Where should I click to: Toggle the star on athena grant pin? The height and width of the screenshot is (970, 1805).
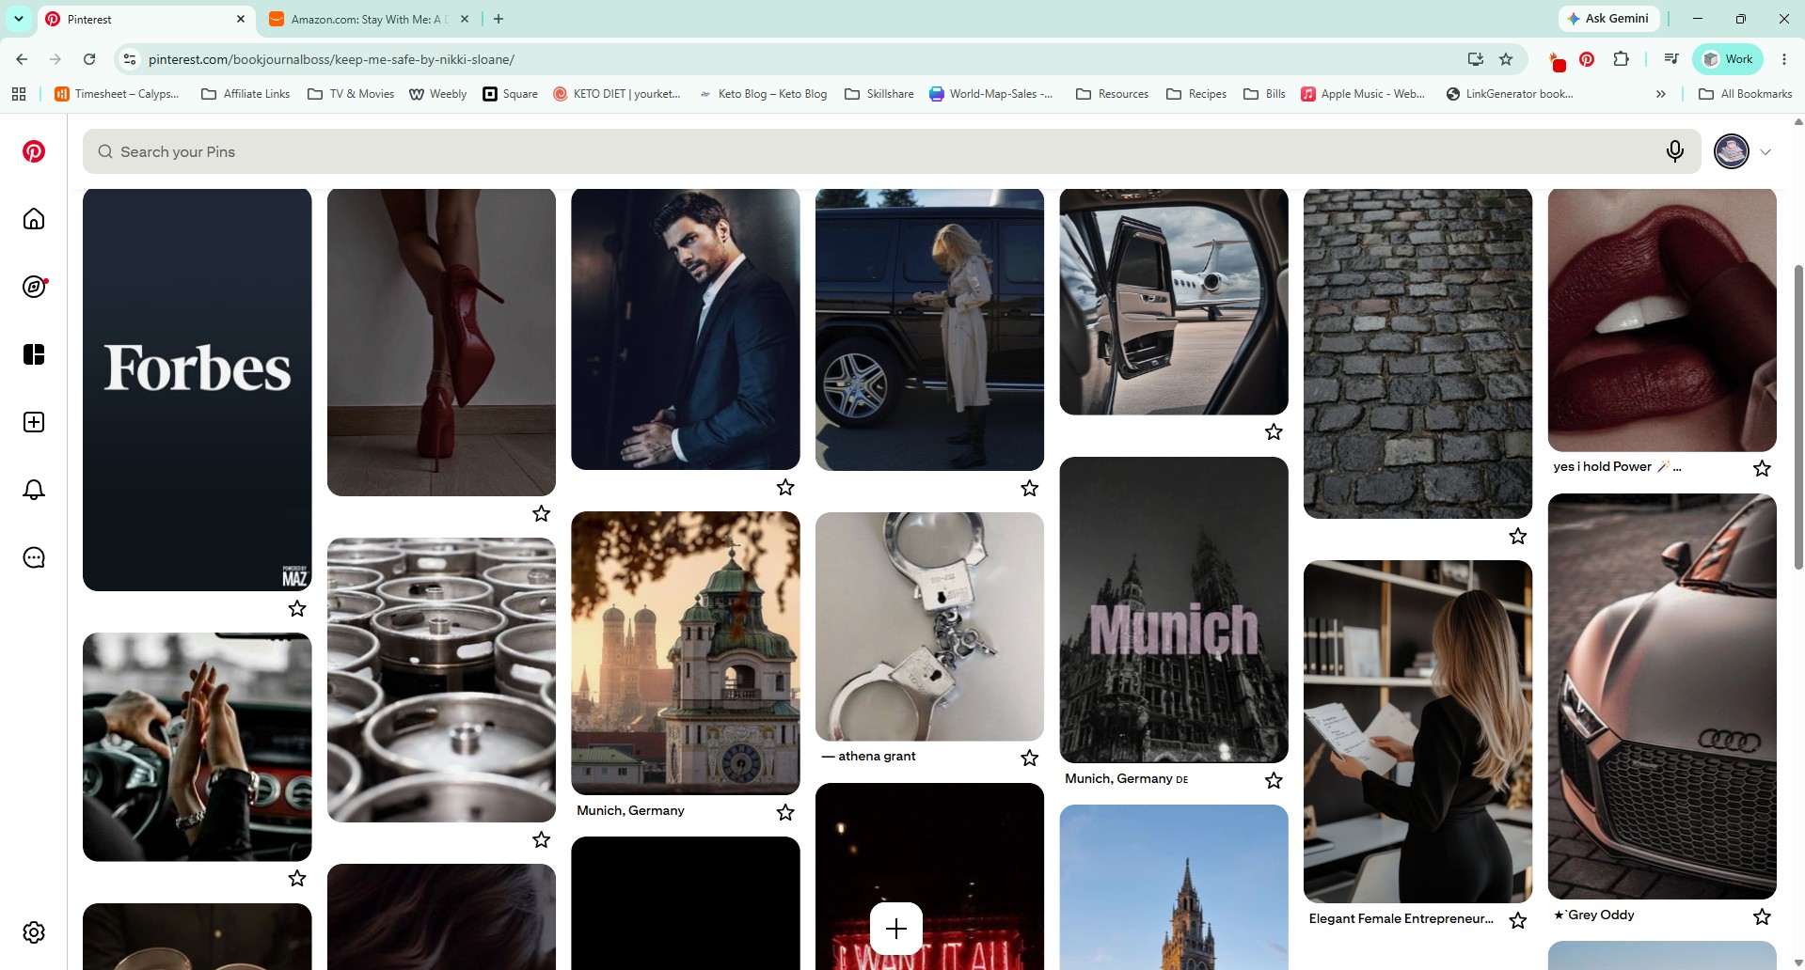point(1030,758)
